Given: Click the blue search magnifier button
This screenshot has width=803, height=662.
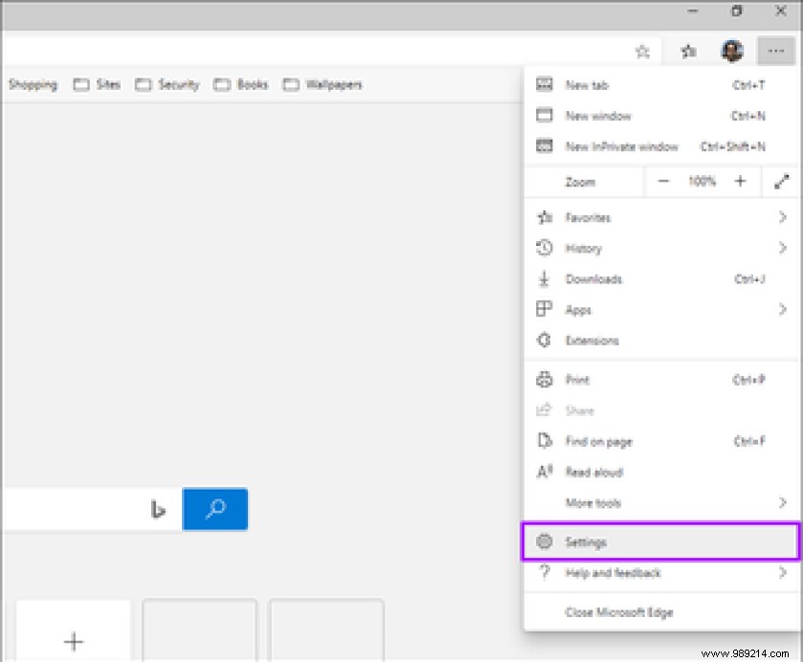Looking at the screenshot, I should click(214, 509).
